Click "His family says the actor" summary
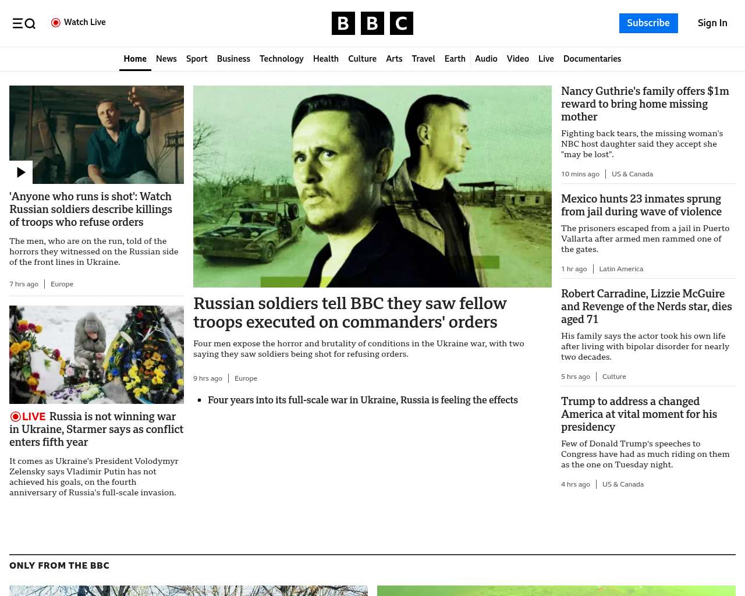745x596 pixels. click(x=645, y=346)
